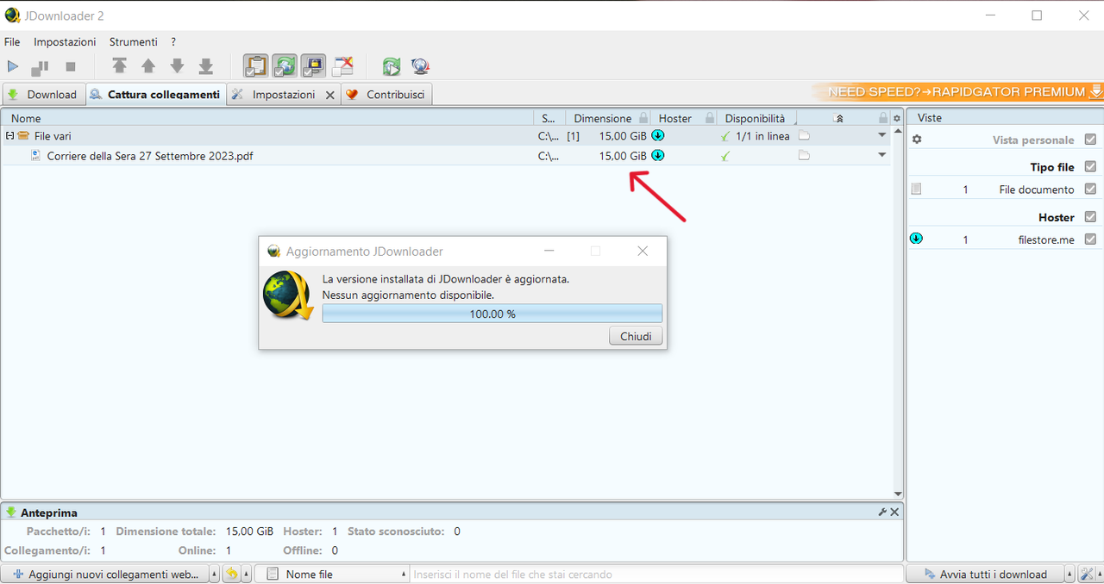The image size is (1104, 584).
Task: Click folder icon in Corriere della Sera row
Action: tap(804, 155)
